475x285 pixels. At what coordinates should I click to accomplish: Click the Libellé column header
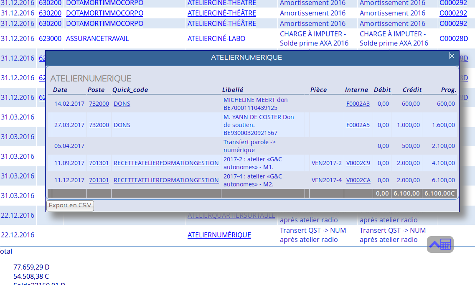[232, 90]
